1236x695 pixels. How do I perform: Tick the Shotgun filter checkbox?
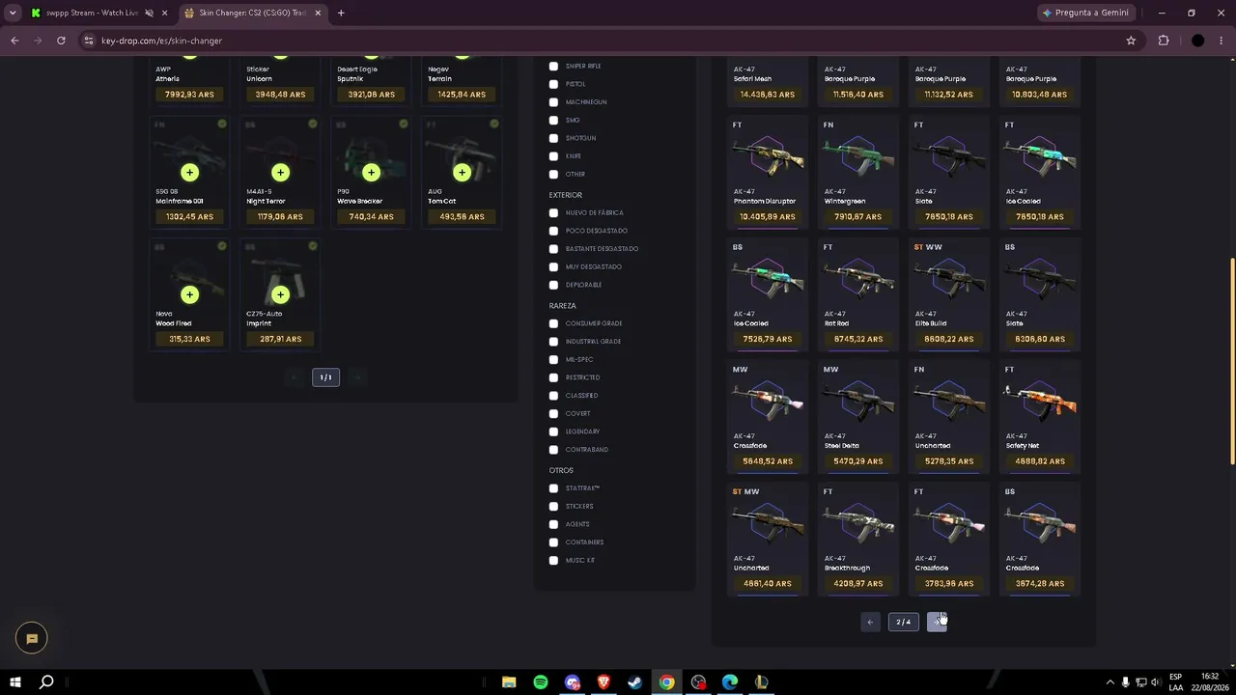click(x=553, y=138)
